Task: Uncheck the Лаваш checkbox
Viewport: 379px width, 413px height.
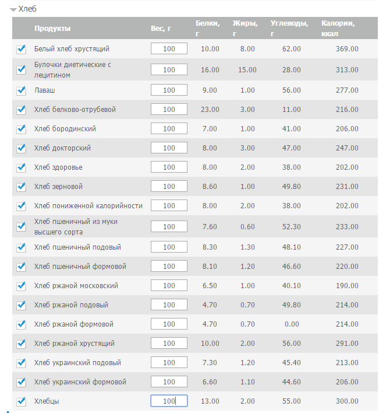Action: [22, 90]
